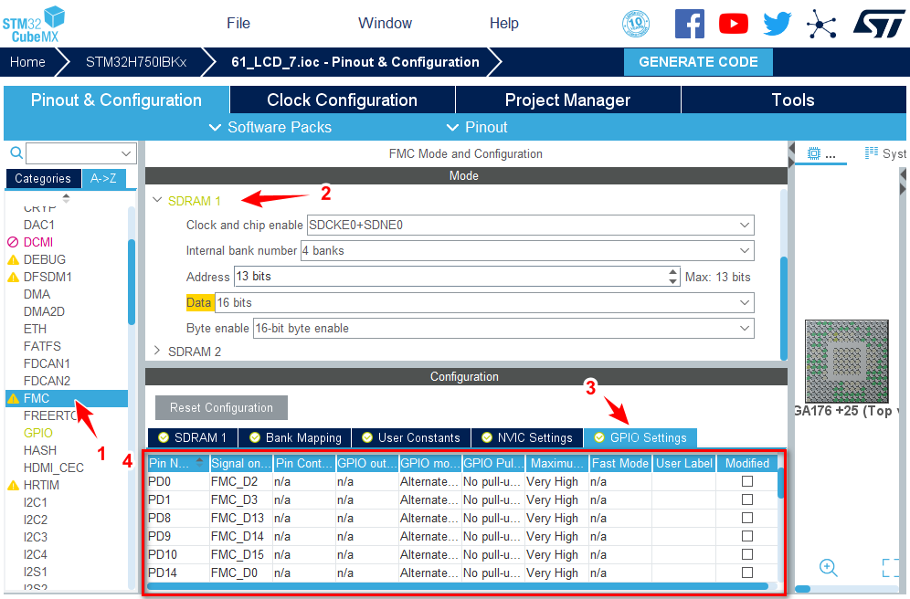Open the NVIC Settings tab
Image resolution: width=910 pixels, height=599 pixels.
point(525,437)
